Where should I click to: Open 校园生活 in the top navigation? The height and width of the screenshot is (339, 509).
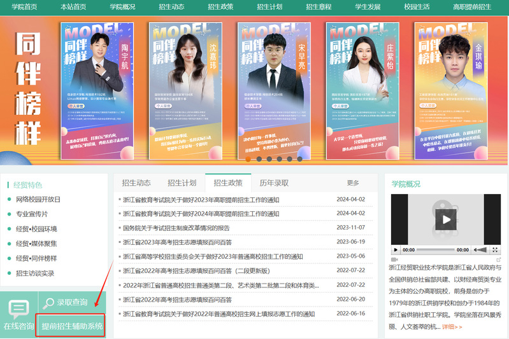point(417,7)
